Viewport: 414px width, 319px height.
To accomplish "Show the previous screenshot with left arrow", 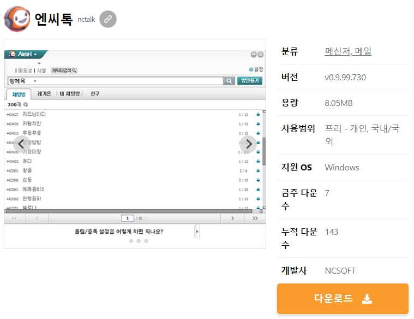I will tap(21, 144).
